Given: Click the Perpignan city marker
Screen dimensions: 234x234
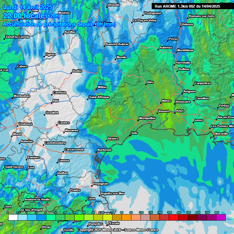Looking at the screenshot, I should 92,186.
